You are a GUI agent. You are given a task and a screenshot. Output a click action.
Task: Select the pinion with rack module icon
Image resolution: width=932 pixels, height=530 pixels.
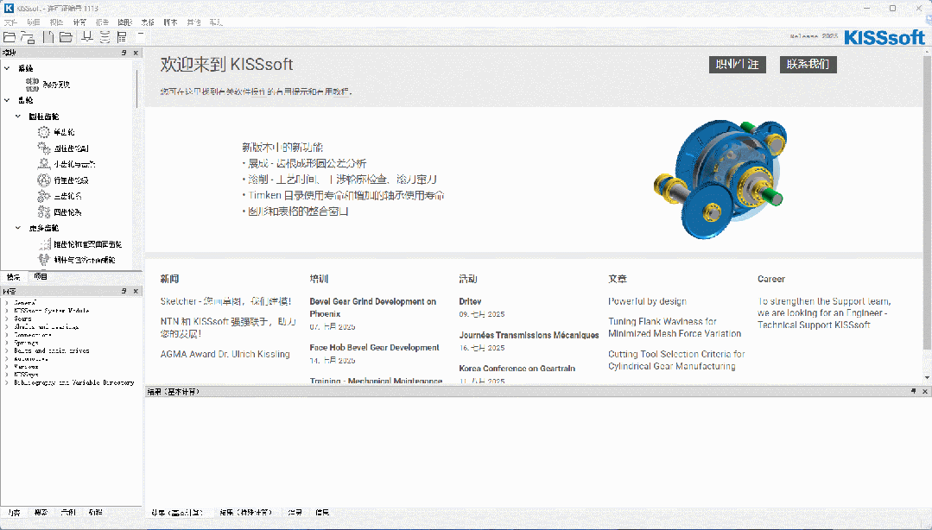coord(44,164)
